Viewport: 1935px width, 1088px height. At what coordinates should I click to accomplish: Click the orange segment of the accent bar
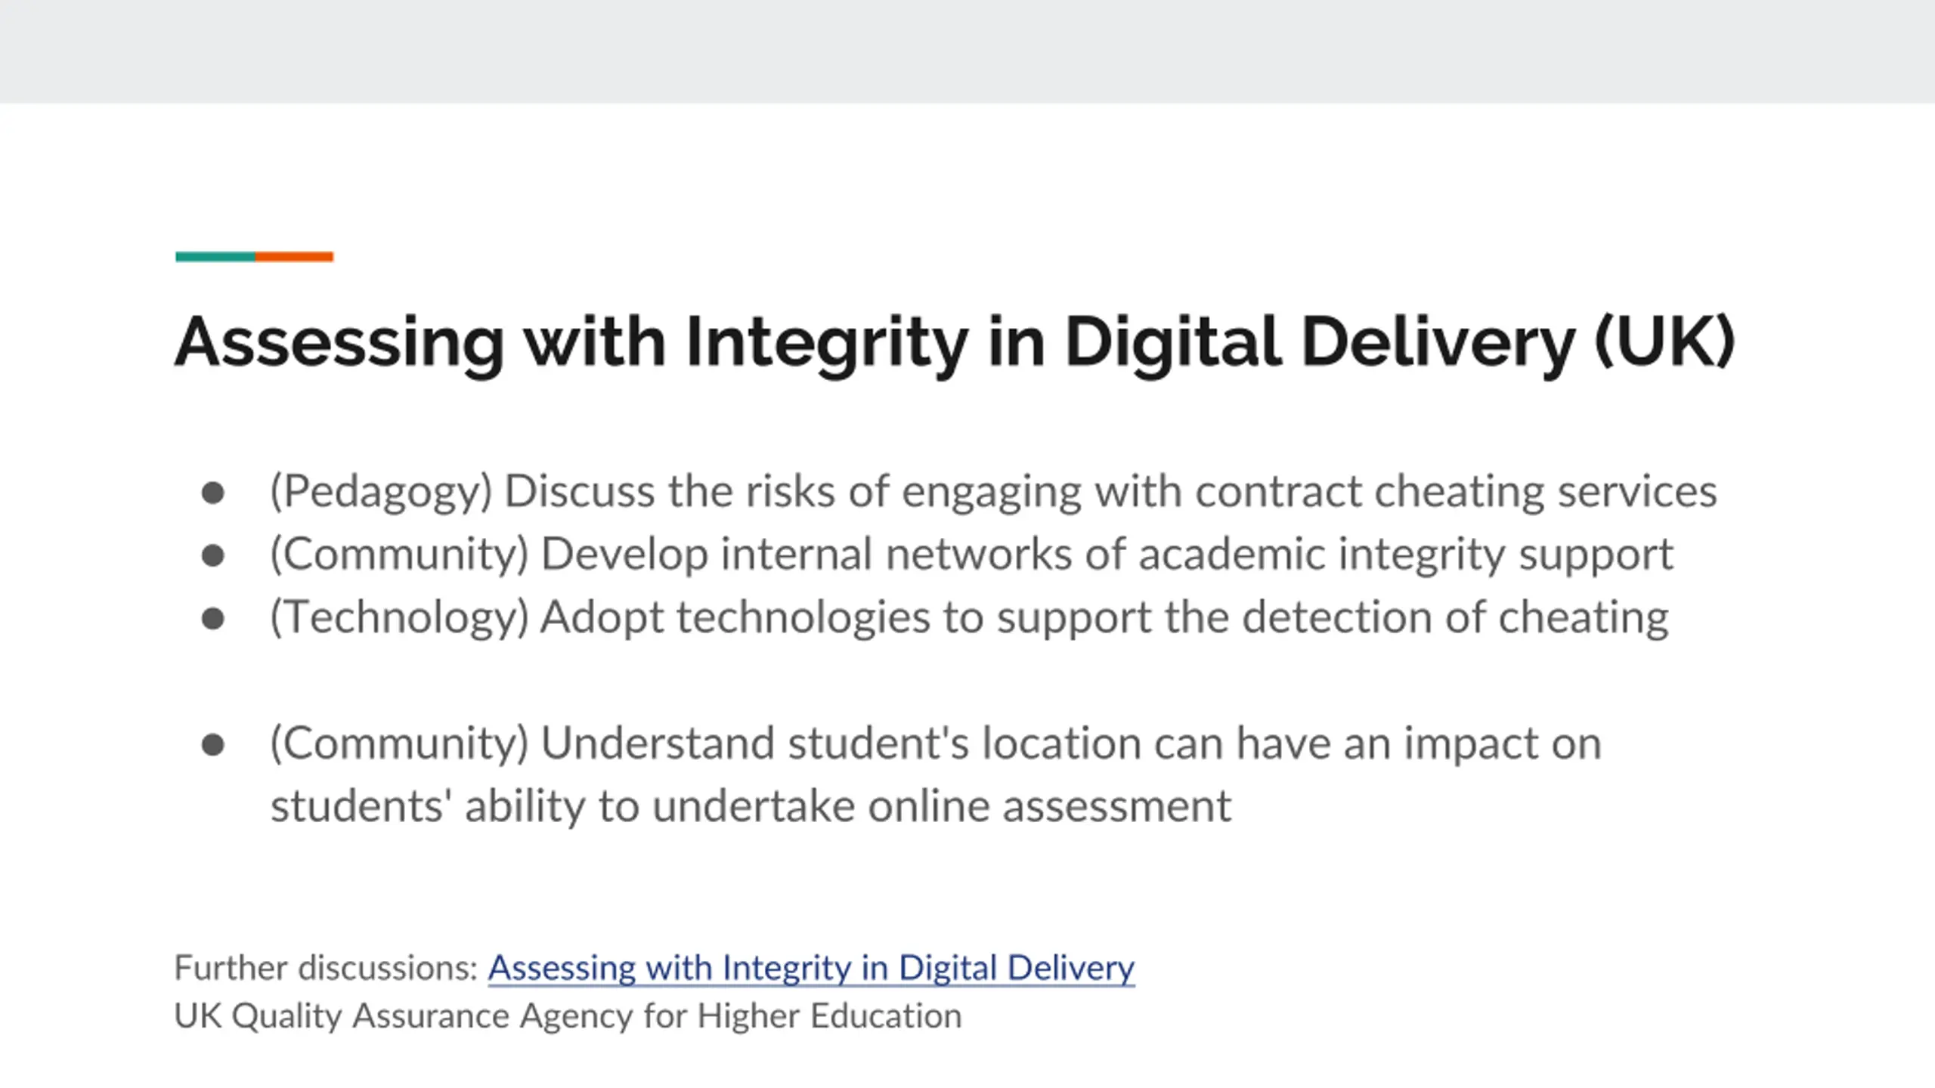tap(294, 257)
